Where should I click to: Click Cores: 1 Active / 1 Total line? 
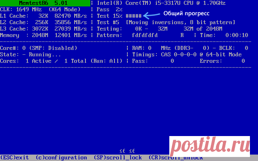coord(61,61)
